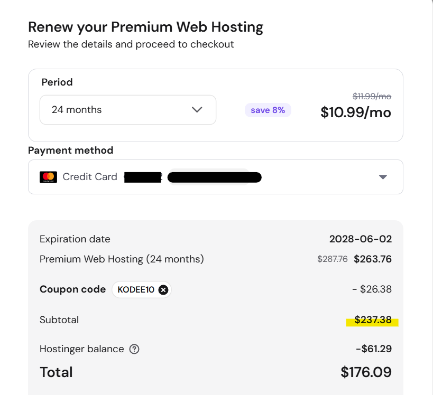Click the -$61.29 balance amount
Image resolution: width=433 pixels, height=395 pixels.
pos(374,349)
